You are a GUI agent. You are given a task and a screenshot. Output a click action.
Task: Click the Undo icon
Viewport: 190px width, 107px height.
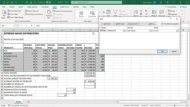(16, 2)
